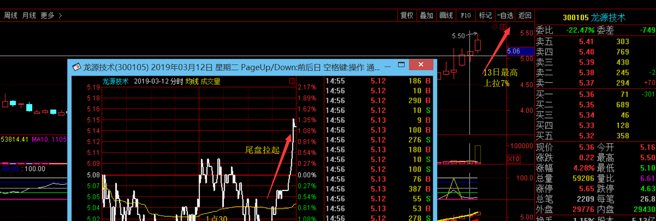
Task: Close the 龙源技术 intraday popup window
Action: 421,65
